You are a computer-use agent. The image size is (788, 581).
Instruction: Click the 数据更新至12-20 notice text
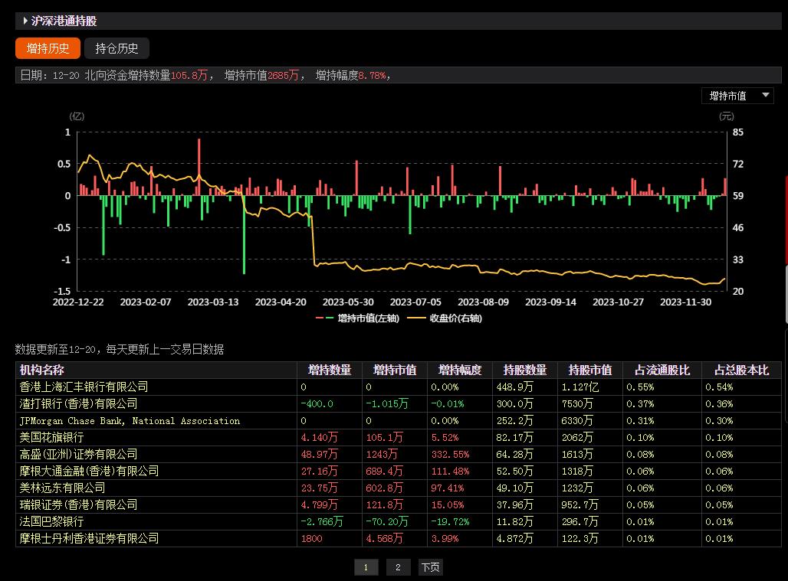pos(119,349)
